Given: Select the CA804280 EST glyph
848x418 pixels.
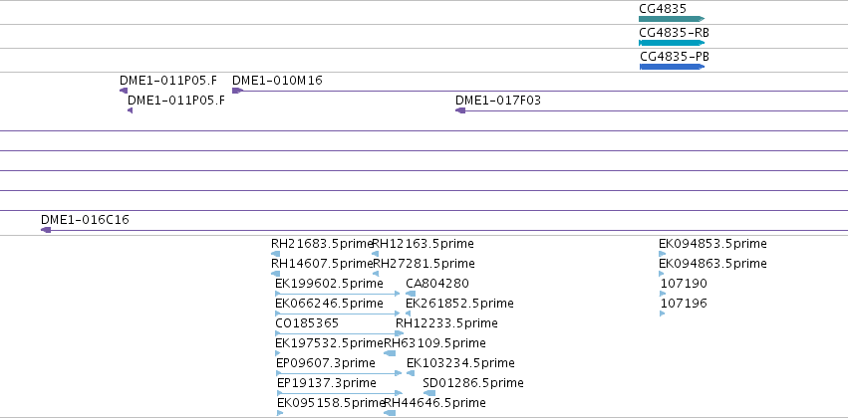Looking at the screenshot, I should [x=411, y=294].
